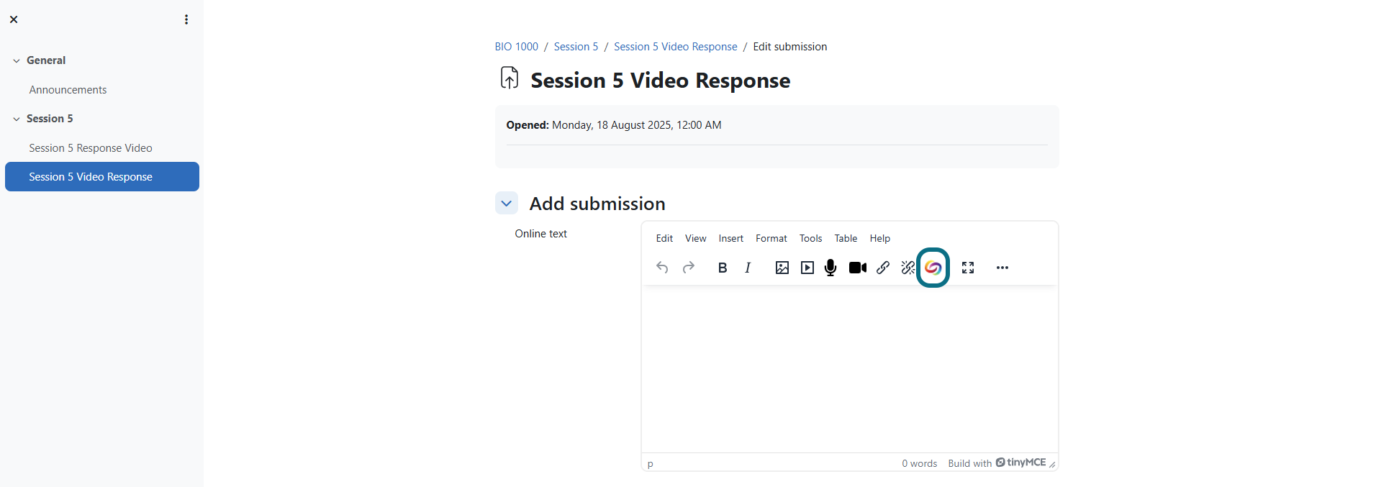Go to Session 5 breadcrumb link
Viewport: 1376px width, 487px height.
click(x=576, y=47)
